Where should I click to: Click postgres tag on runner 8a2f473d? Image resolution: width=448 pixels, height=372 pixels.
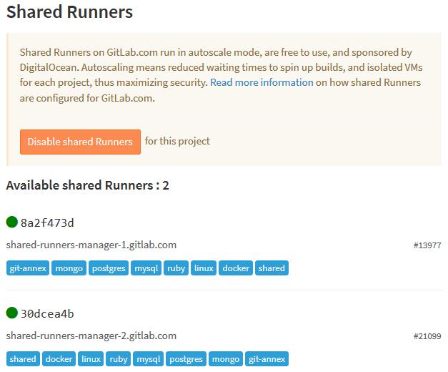click(x=109, y=268)
